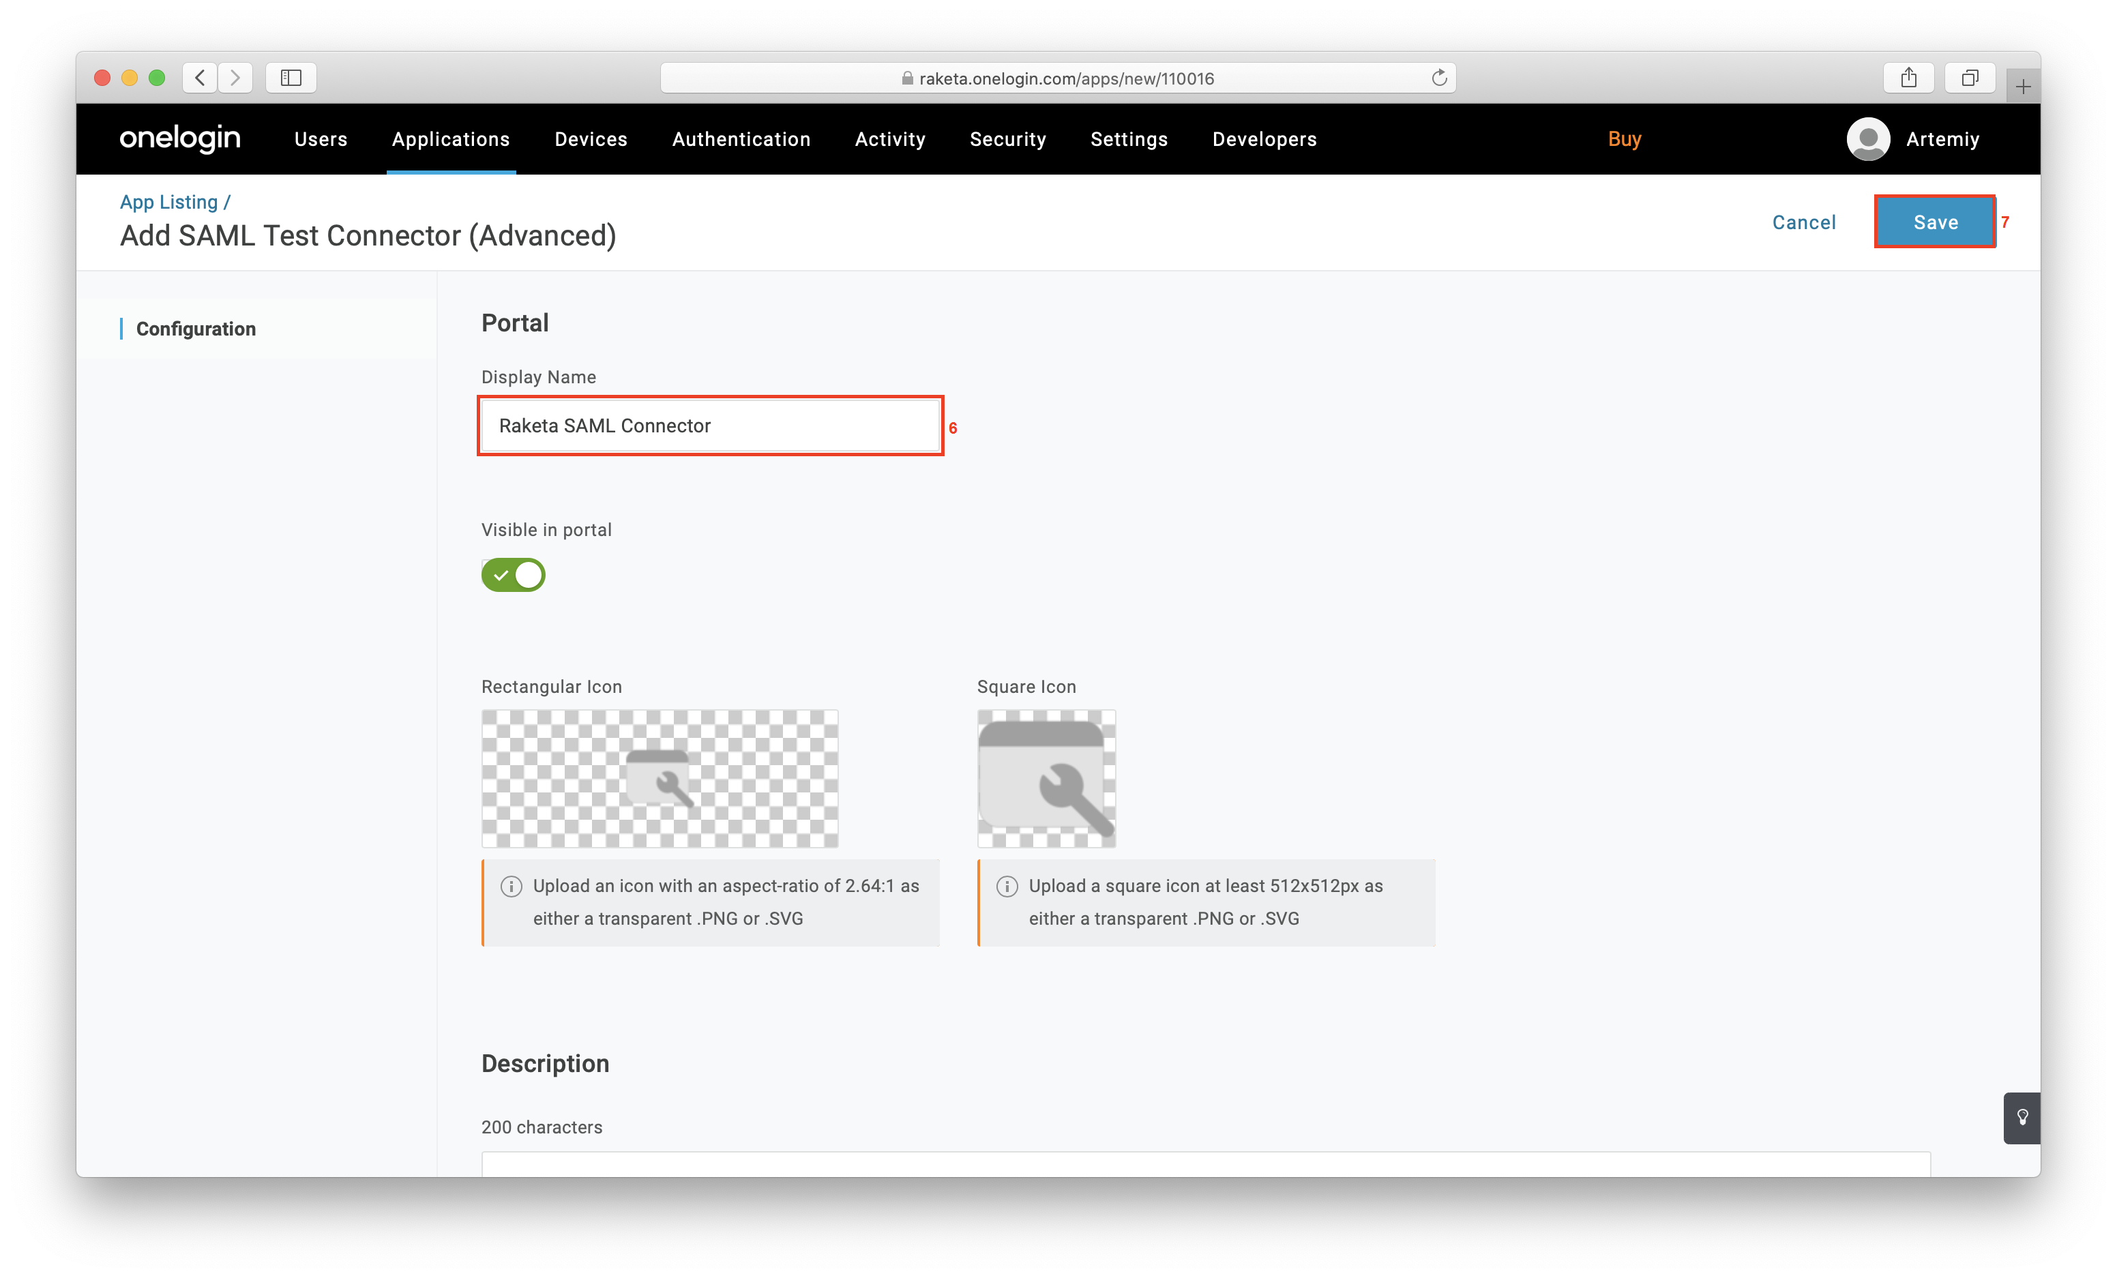Screen dimensions: 2117x1278
Task: Toggle the Safari sidebar icon
Action: pyautogui.click(x=291, y=78)
